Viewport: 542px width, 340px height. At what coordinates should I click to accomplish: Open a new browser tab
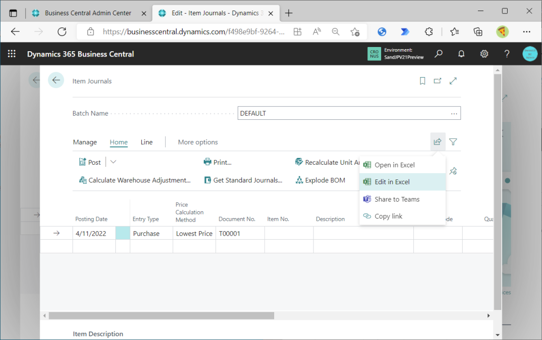coord(288,13)
